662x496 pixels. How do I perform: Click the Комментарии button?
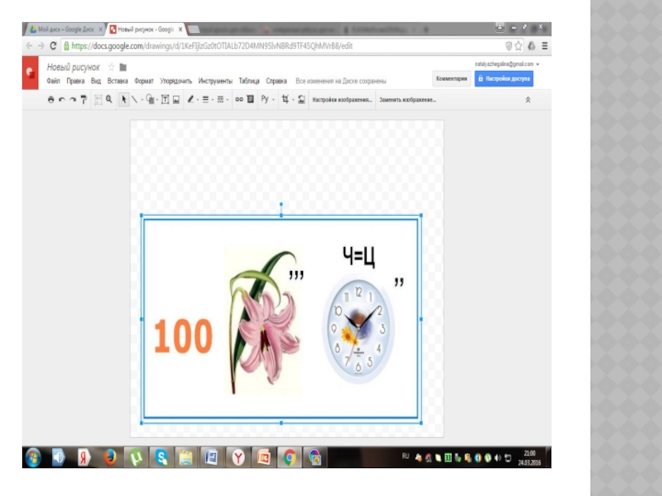(452, 79)
